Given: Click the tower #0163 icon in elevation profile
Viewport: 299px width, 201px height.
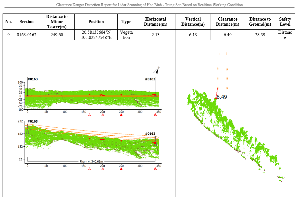Looking at the screenshot, I should (27, 129).
